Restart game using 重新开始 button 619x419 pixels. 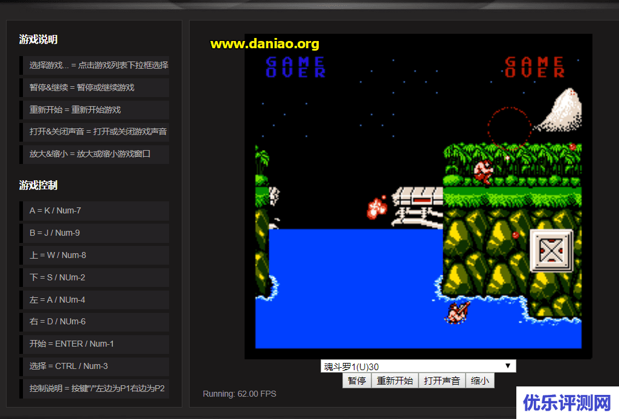click(394, 380)
